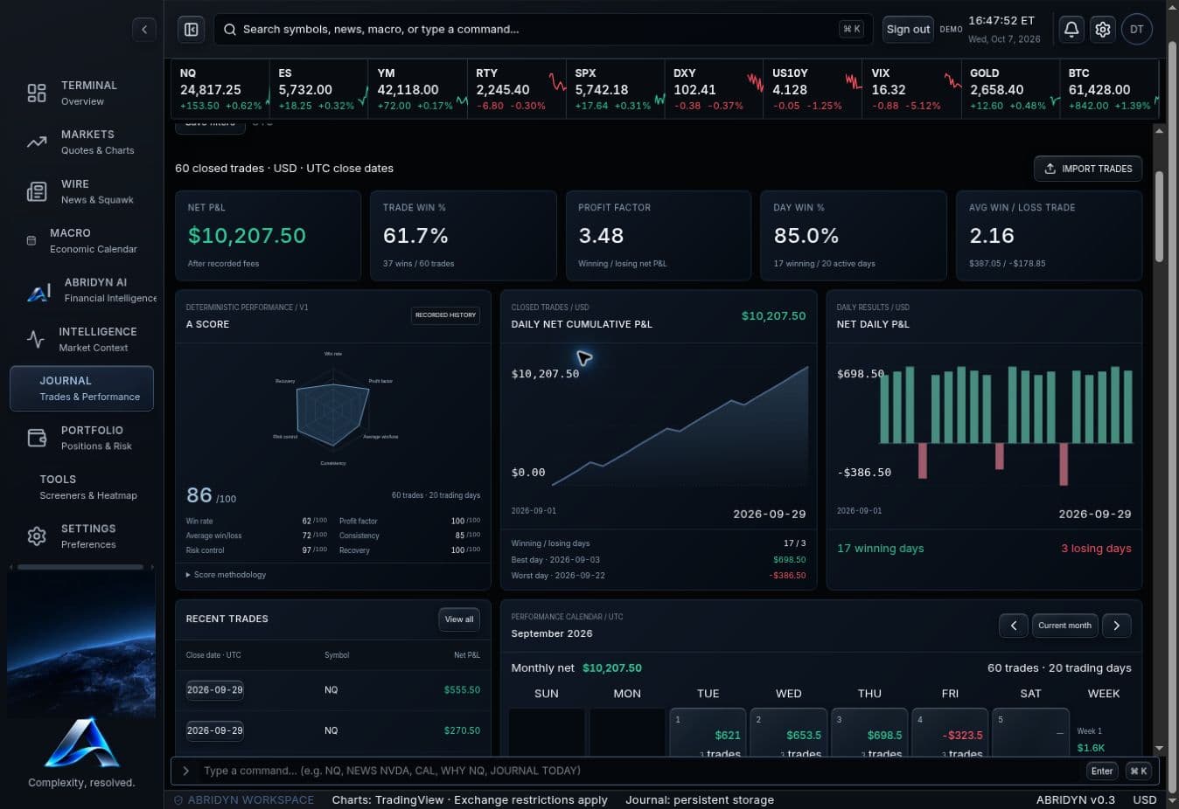The width and height of the screenshot is (1179, 809).
Task: Select the GOLD ticker tile
Action: pos(1010,88)
